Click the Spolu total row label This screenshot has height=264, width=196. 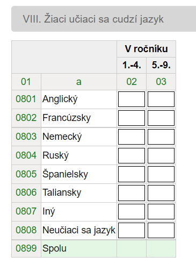tap(54, 248)
